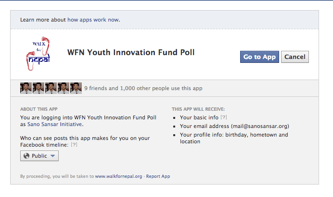Click the Cancel button
This screenshot has height=197, width=333.
295,57
